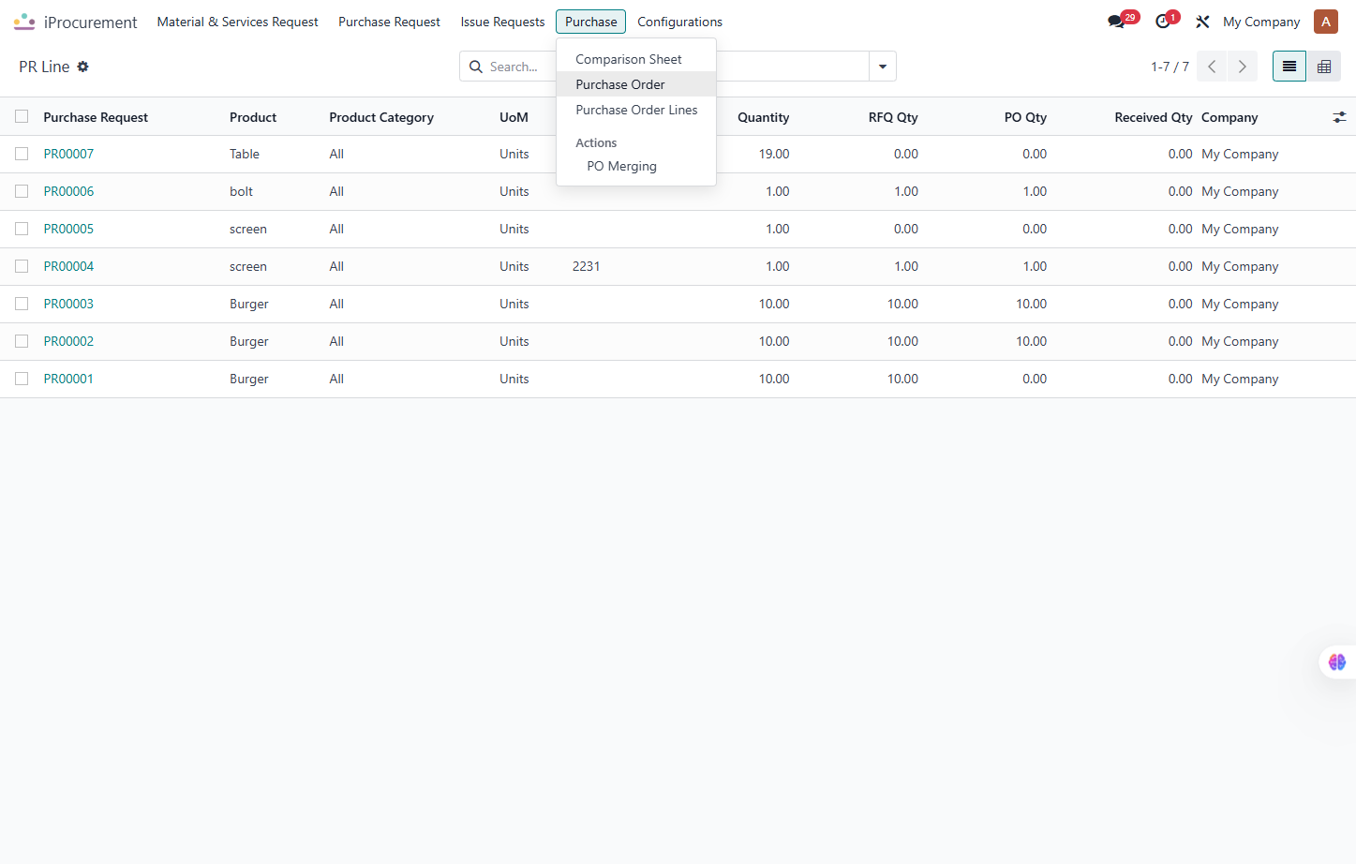Open the Material & Services Request menu
This screenshot has width=1356, height=864.
tap(237, 22)
